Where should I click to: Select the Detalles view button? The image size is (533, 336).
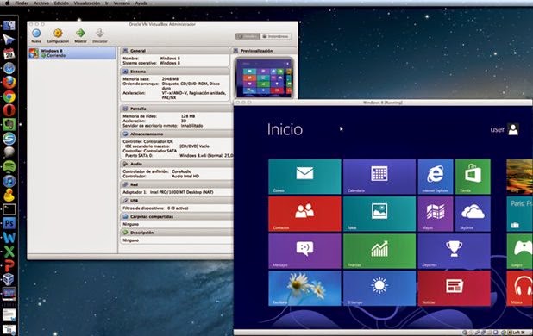click(248, 36)
